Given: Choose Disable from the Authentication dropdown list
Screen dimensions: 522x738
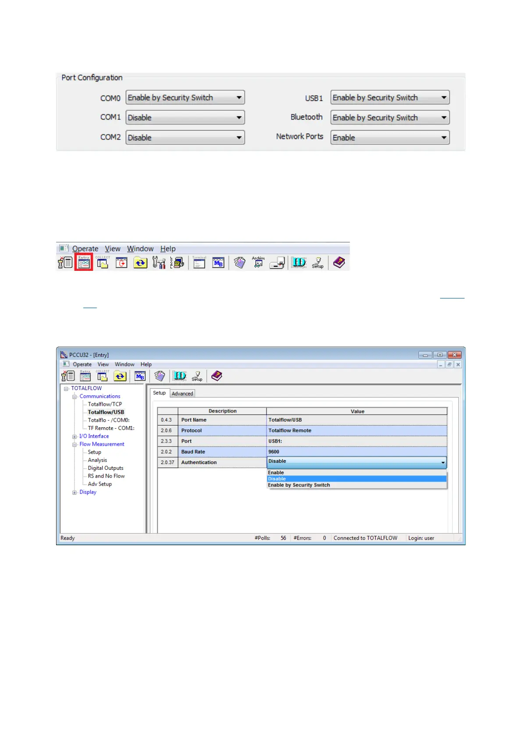Looking at the screenshot, I should tap(357, 479).
